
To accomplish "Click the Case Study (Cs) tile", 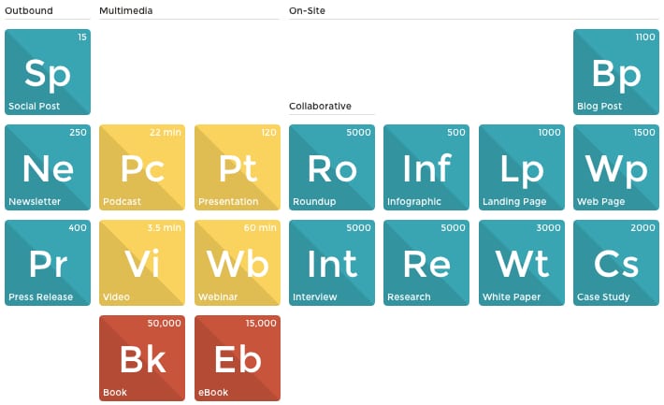I will coord(615,263).
